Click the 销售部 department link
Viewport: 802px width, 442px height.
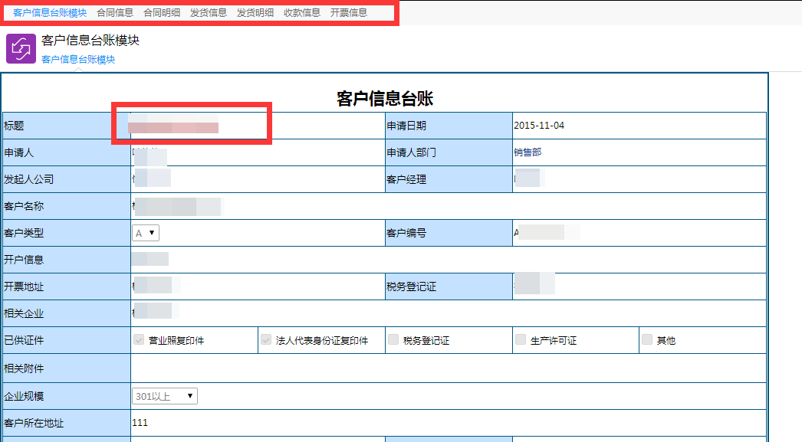click(528, 152)
